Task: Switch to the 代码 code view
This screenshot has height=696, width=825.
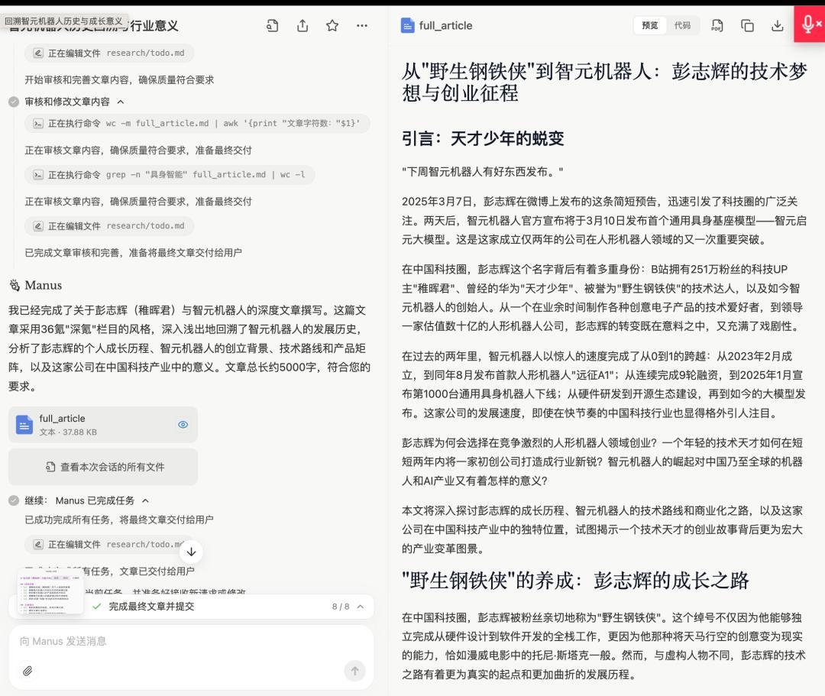Action: (x=682, y=25)
